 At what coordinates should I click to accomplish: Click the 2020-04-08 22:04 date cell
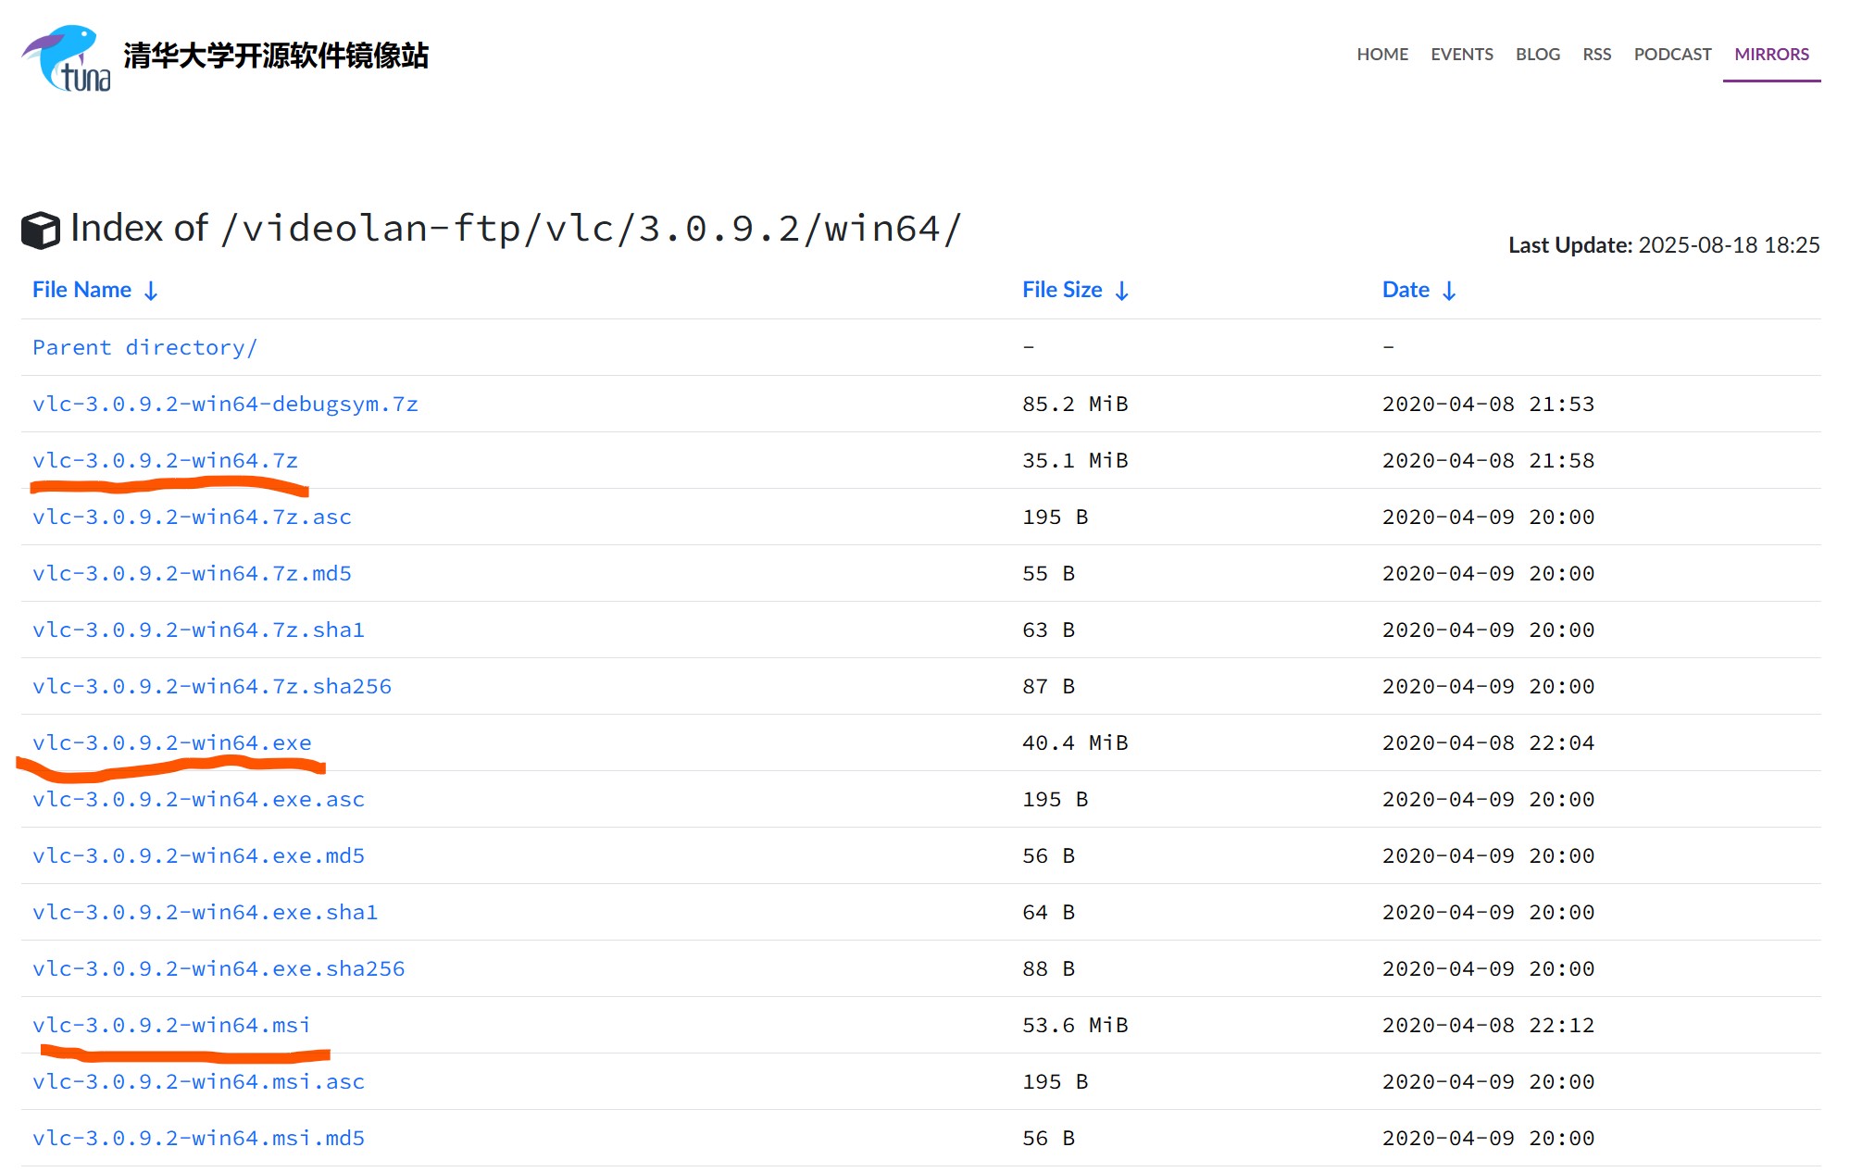[1488, 742]
